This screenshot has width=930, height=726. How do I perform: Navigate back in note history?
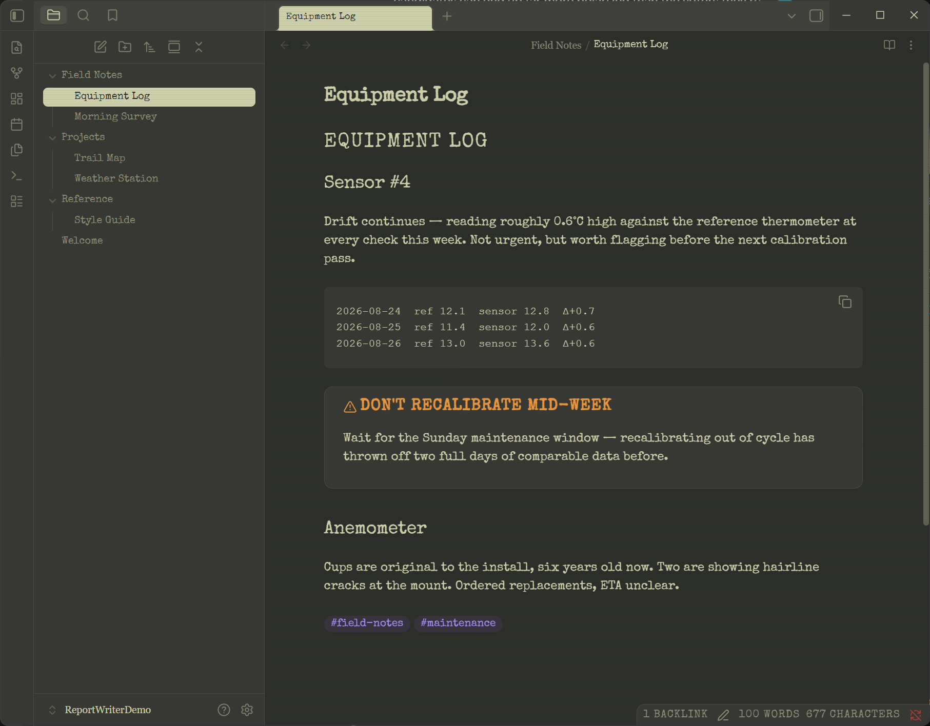[285, 46]
